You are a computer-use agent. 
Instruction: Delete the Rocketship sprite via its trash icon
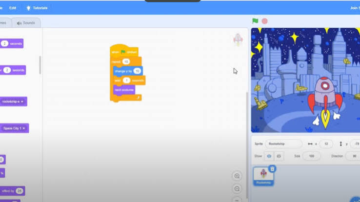point(272,169)
